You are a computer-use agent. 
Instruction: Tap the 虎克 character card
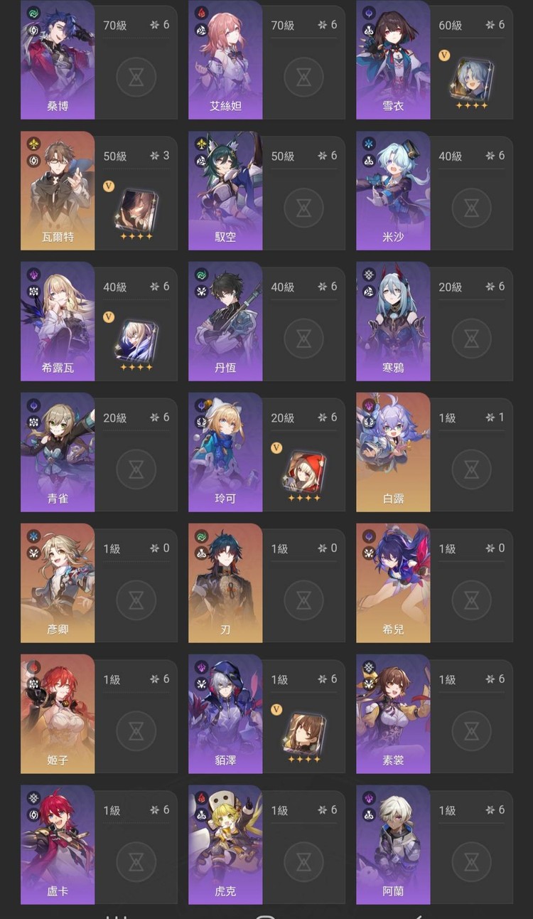click(225, 845)
